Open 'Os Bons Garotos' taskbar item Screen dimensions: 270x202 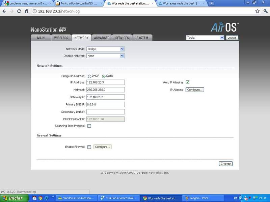coord(118,198)
